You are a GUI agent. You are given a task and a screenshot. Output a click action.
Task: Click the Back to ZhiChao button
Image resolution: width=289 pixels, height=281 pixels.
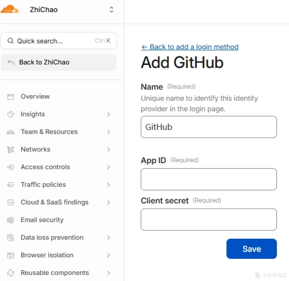59,62
